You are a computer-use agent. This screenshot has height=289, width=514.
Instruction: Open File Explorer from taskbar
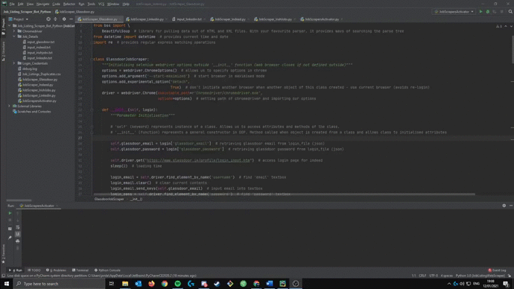coord(125,284)
